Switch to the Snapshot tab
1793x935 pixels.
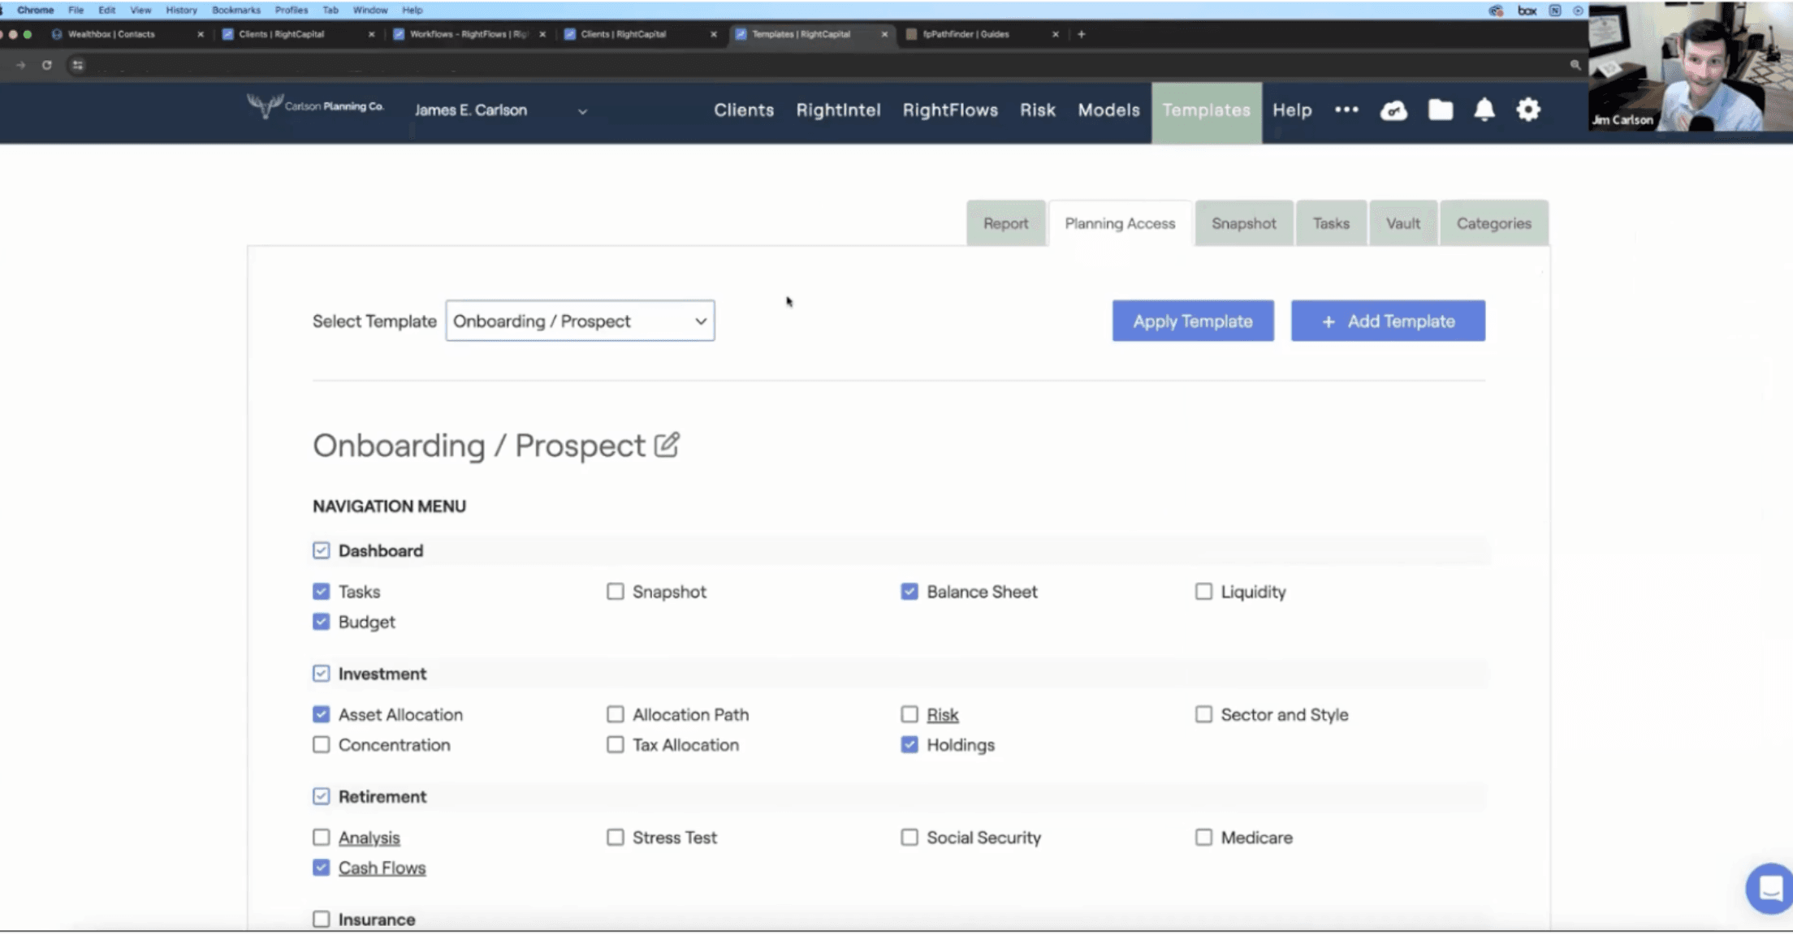1243,223
